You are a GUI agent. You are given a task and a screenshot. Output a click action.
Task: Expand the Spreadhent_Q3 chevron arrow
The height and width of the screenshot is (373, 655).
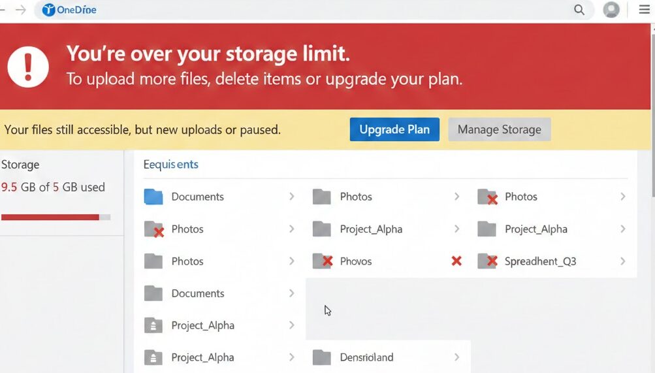pos(622,261)
